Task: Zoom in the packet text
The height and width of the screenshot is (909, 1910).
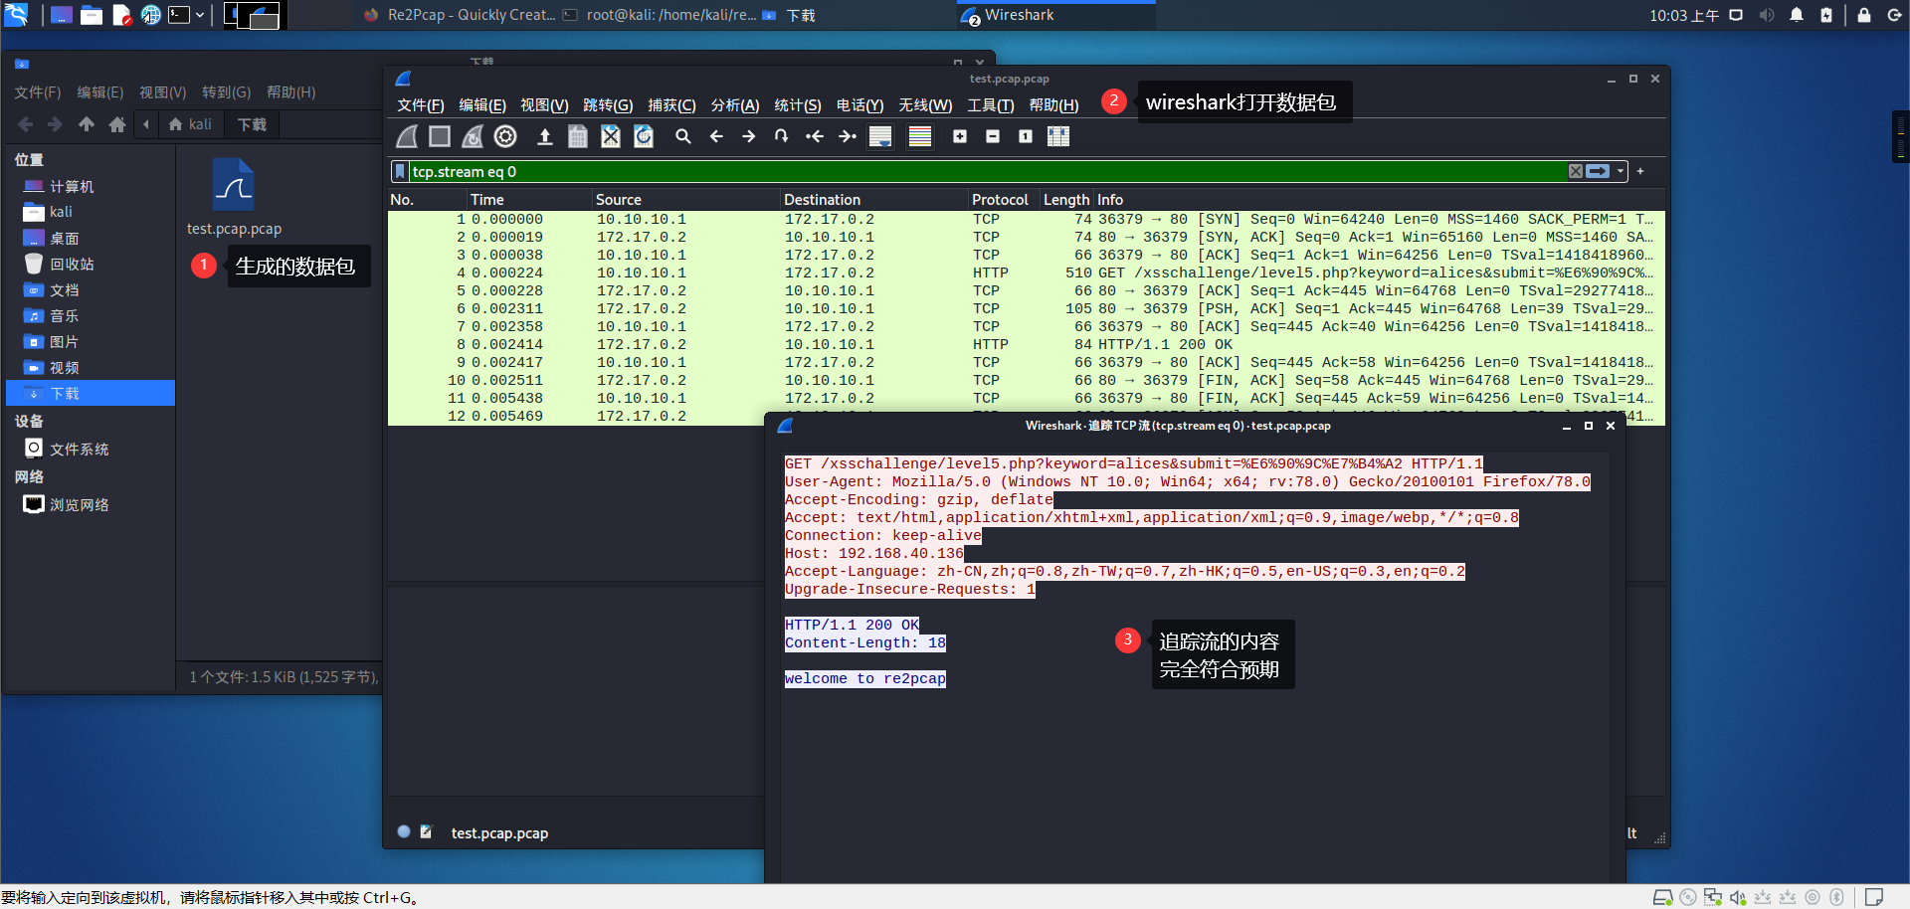Action: 960,136
